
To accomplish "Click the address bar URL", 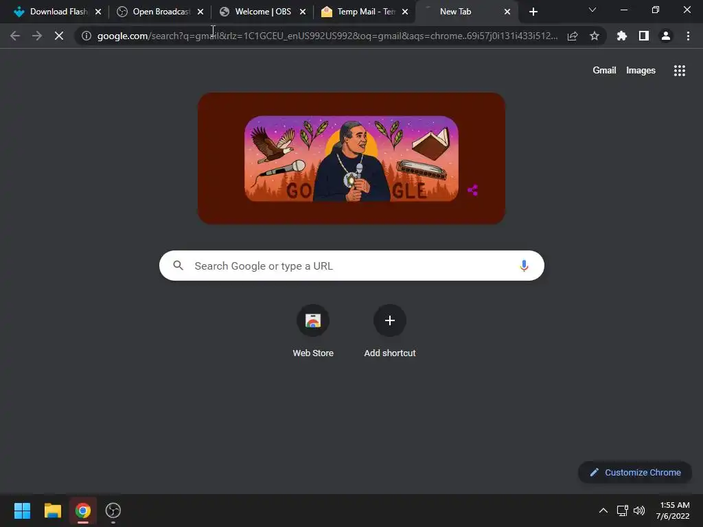I will tap(327, 36).
